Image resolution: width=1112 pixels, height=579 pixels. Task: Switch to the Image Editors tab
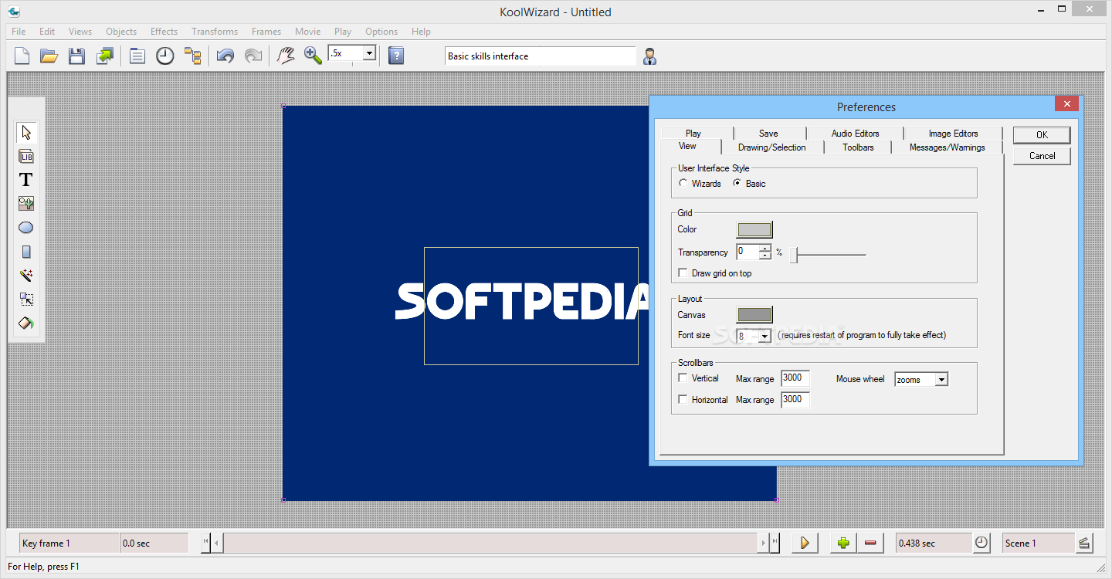pos(953,133)
